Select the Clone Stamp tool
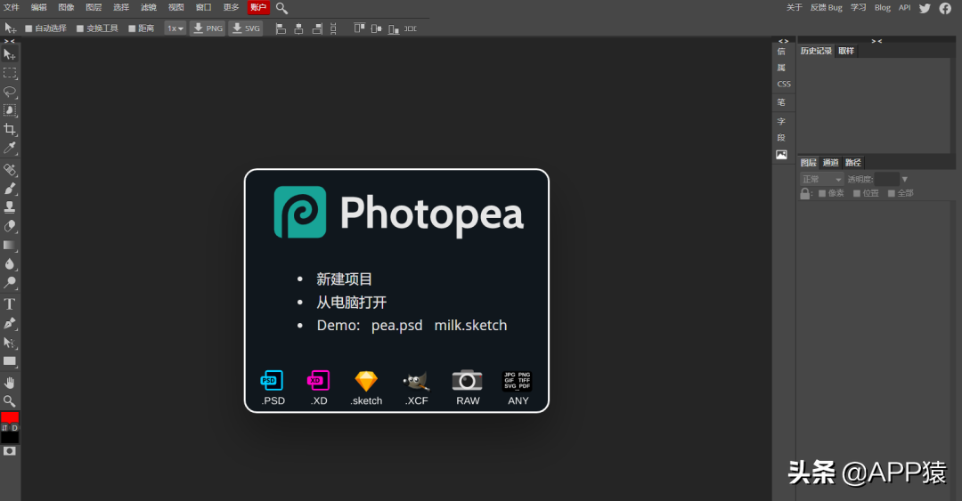The image size is (962, 501). [10, 207]
